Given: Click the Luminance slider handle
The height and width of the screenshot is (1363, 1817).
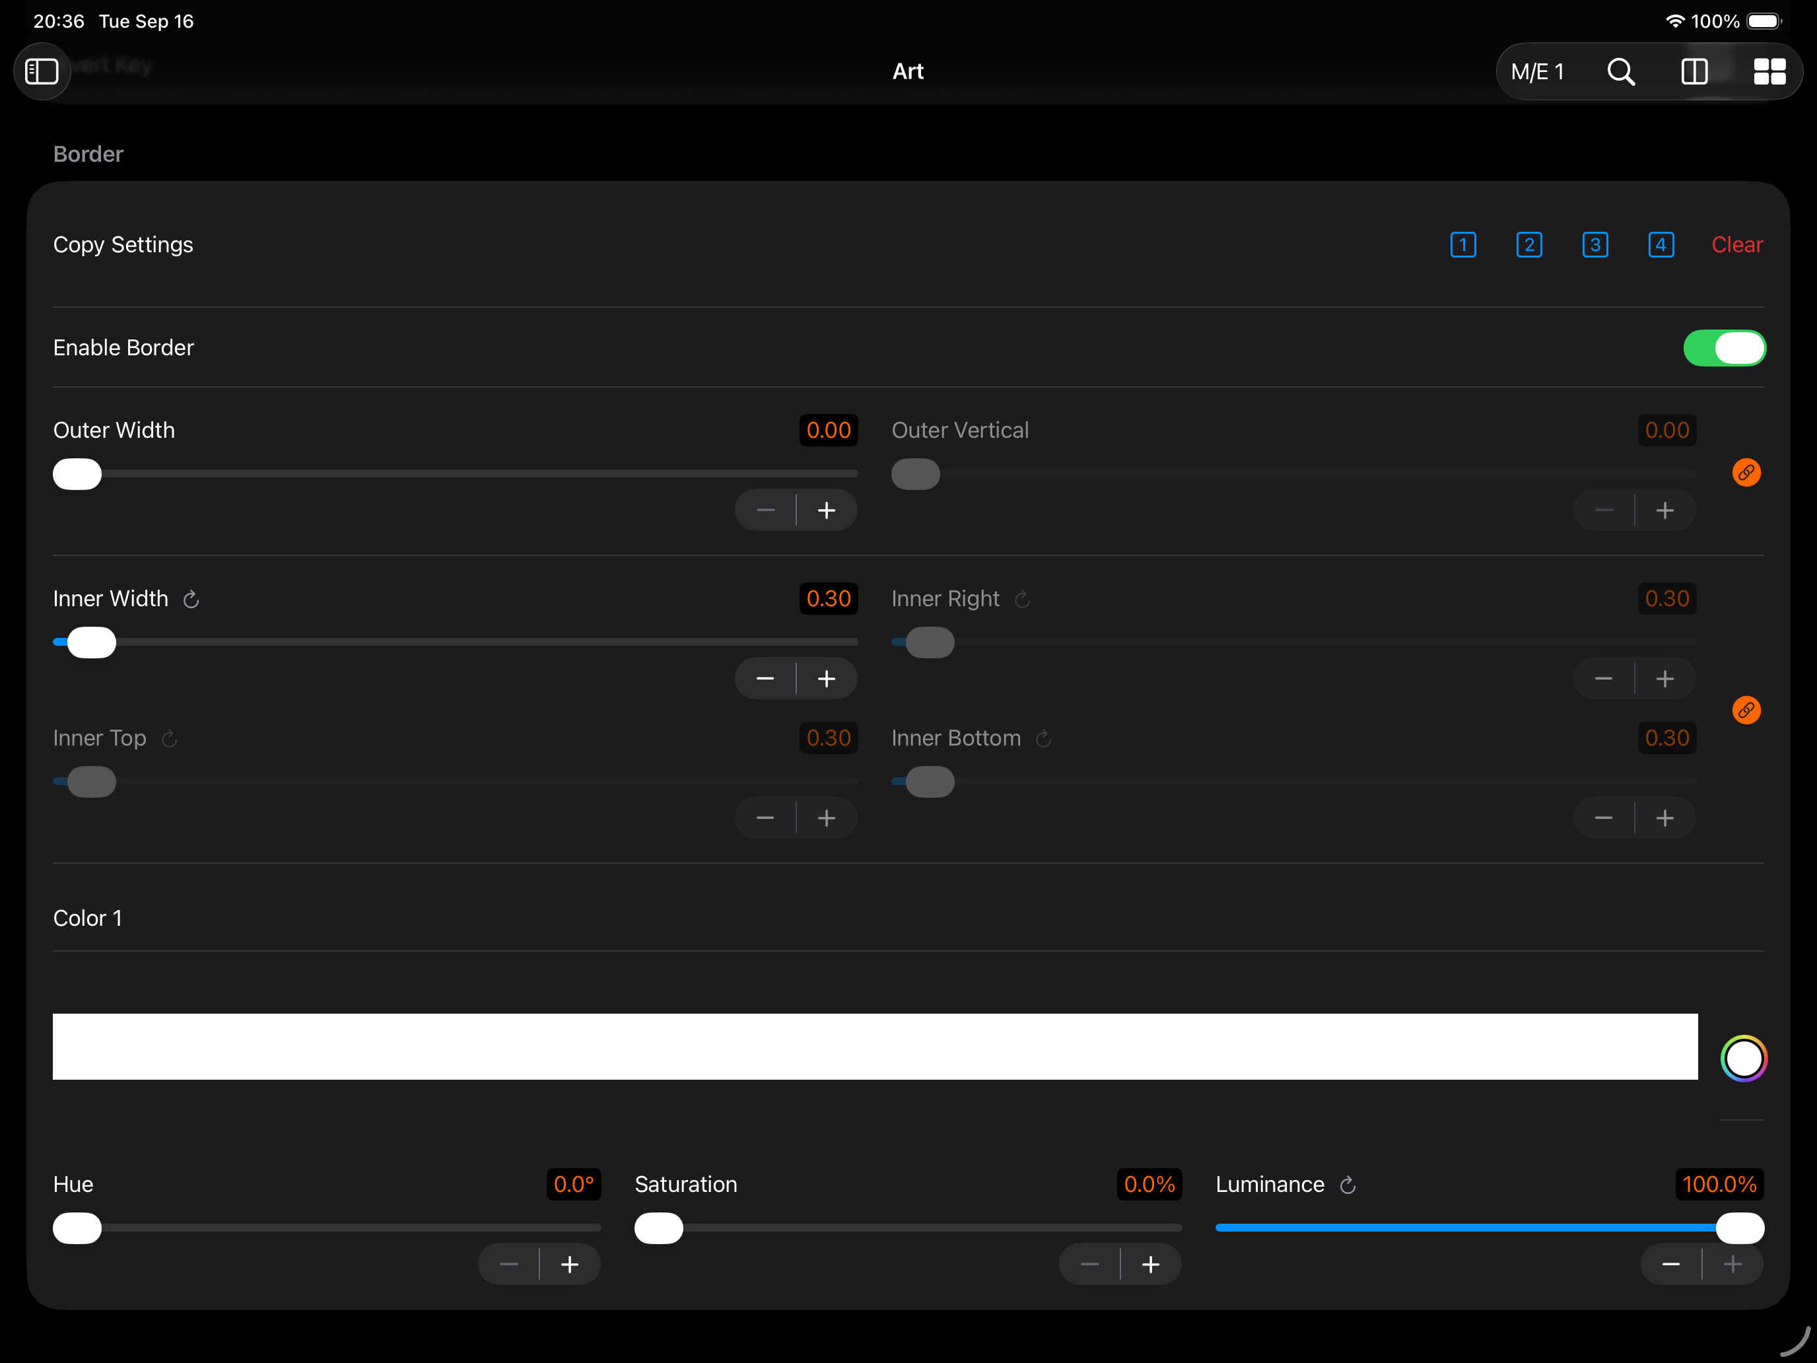Looking at the screenshot, I should 1740,1228.
